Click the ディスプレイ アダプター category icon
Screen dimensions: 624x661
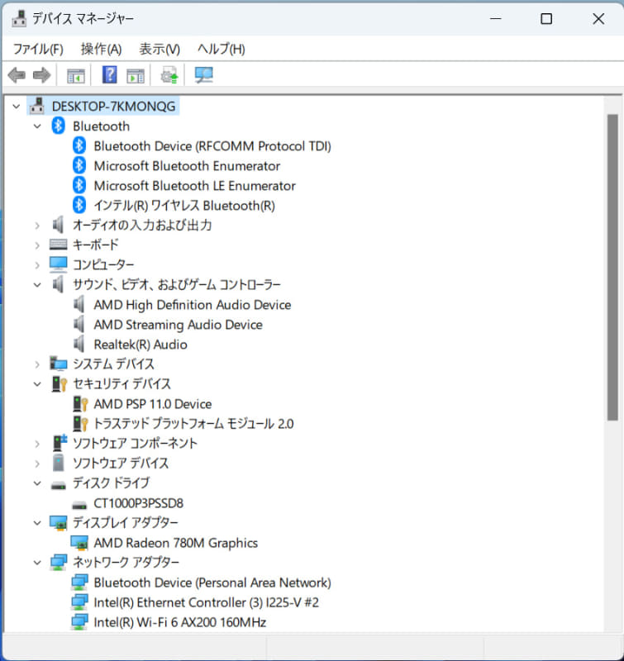pyautogui.click(x=58, y=523)
